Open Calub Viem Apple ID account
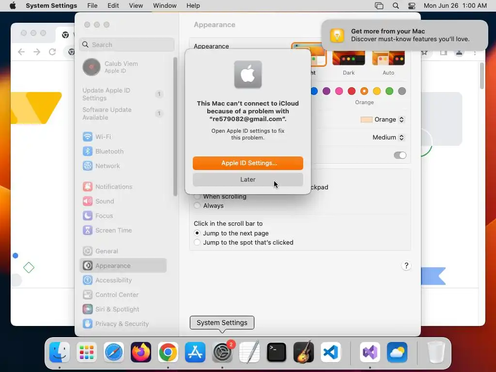This screenshot has width=496, height=372. [123, 67]
